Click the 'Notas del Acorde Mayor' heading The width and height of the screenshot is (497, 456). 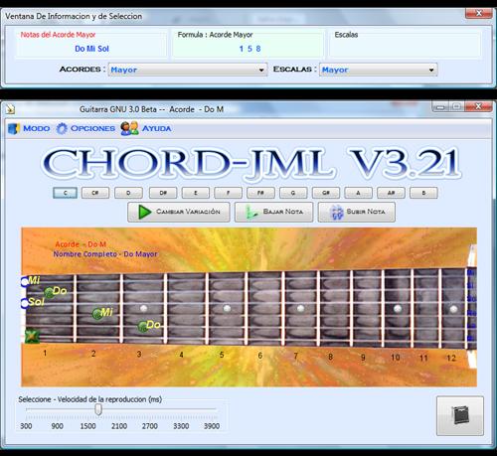click(x=58, y=35)
